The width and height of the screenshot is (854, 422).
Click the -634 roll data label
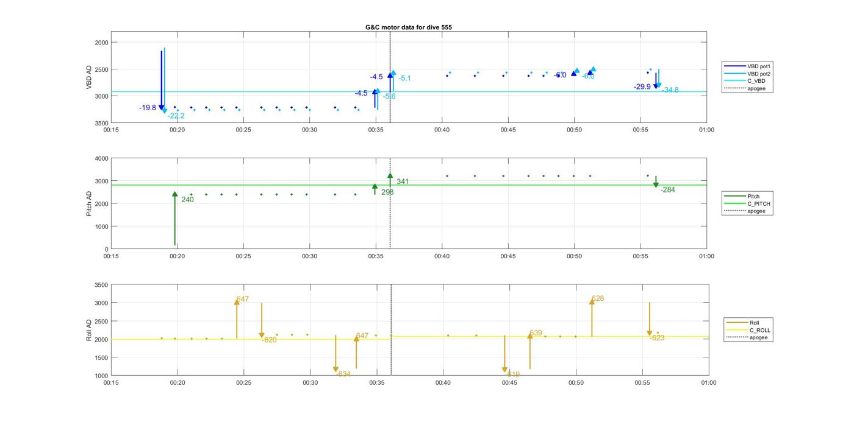pyautogui.click(x=343, y=374)
